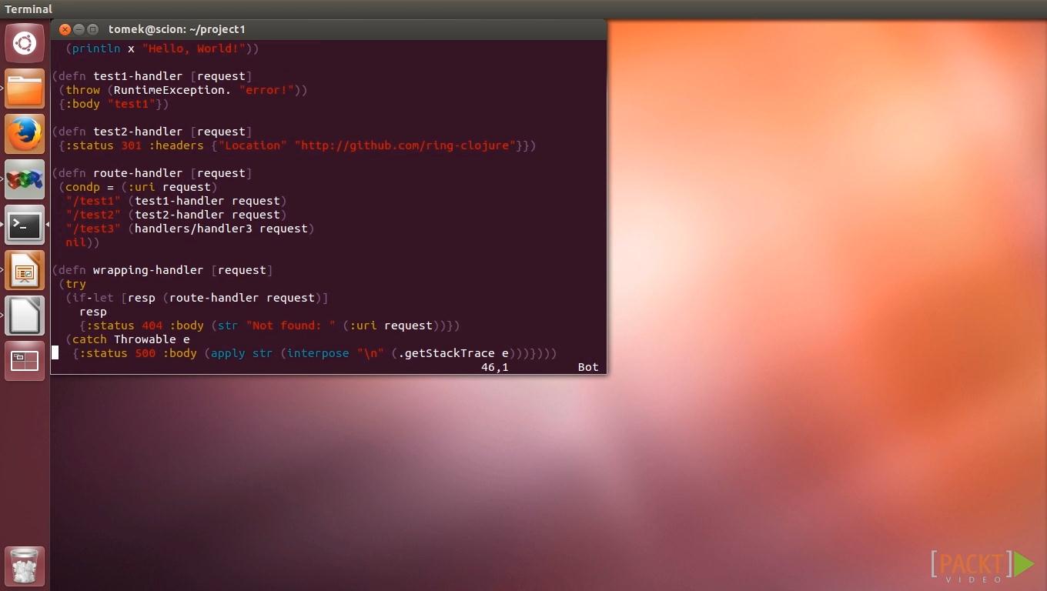Click the Terminal label in top panel
This screenshot has height=591, width=1047.
(x=28, y=9)
